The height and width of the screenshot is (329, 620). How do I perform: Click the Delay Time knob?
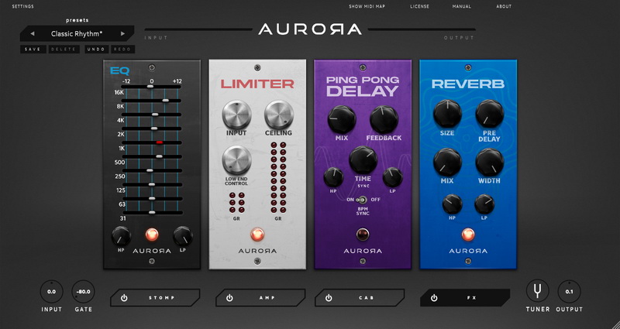pos(363,160)
